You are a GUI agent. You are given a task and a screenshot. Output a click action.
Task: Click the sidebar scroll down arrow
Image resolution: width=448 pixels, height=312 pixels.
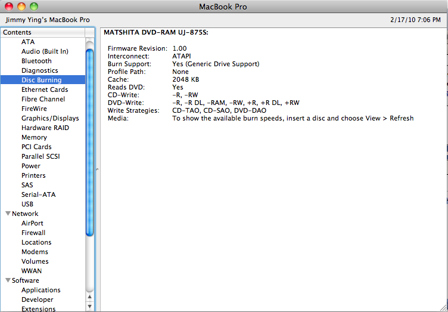coord(90,306)
